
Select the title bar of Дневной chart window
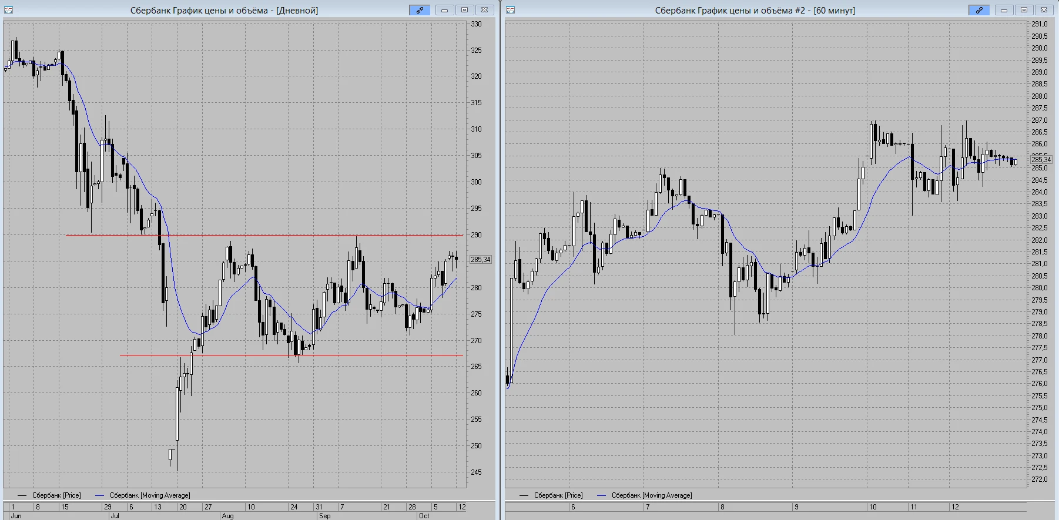pos(224,10)
